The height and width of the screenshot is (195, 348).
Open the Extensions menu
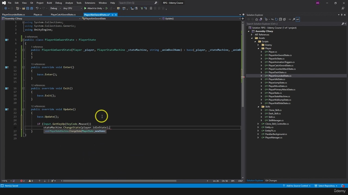tap(90, 3)
